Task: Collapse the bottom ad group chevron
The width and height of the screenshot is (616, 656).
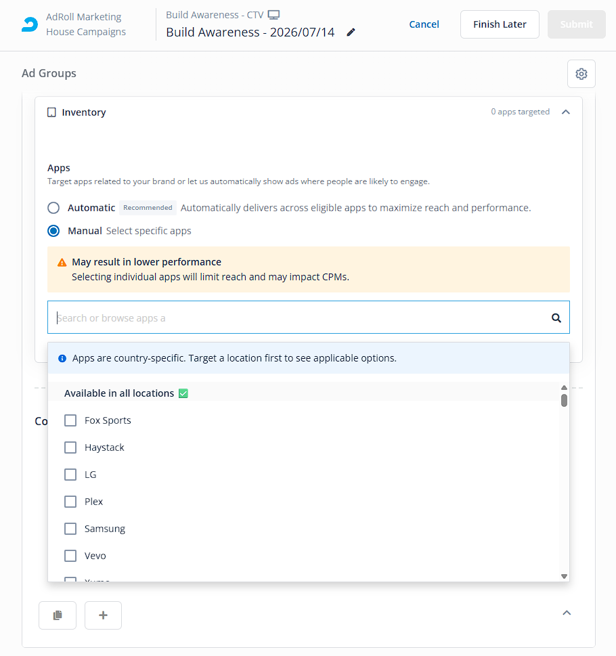Action: click(x=567, y=613)
